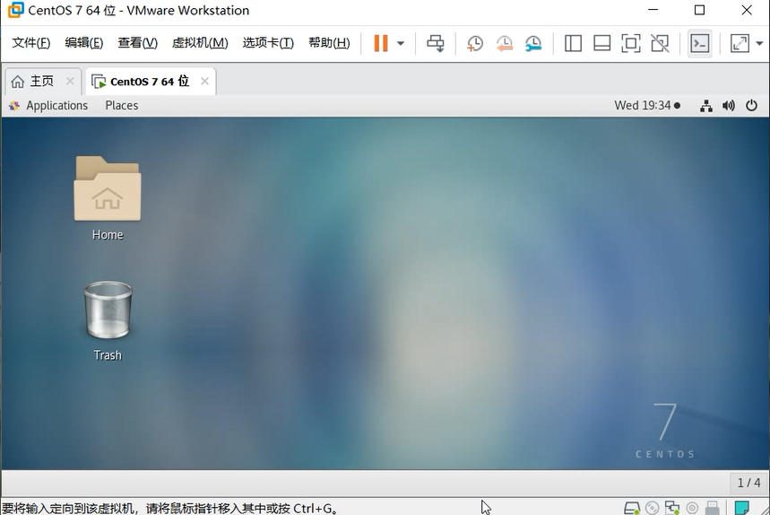
Task: Click the VMware Workstation title bar logo
Action: (16, 10)
